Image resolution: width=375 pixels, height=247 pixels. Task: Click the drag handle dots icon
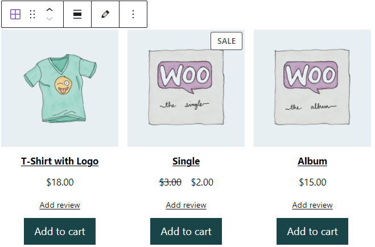click(32, 14)
